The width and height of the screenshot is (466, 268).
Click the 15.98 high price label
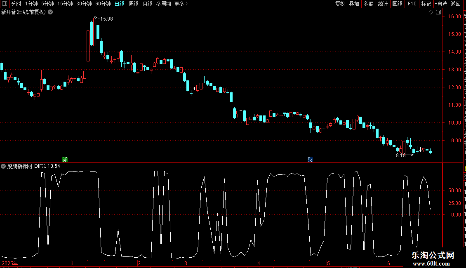point(106,19)
